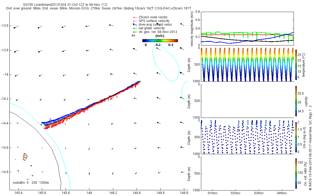
Task: Click longitude label '145.6'
Action: point(42,193)
